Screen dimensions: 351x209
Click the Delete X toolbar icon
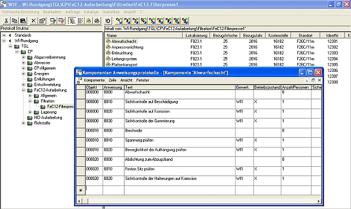pyautogui.click(x=33, y=21)
